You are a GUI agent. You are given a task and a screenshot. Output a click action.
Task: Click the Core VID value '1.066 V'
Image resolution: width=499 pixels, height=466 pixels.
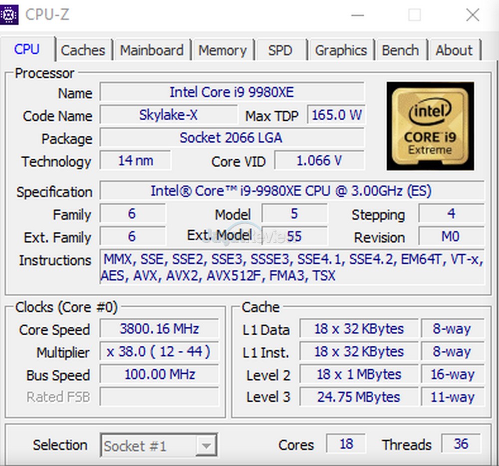[319, 160]
